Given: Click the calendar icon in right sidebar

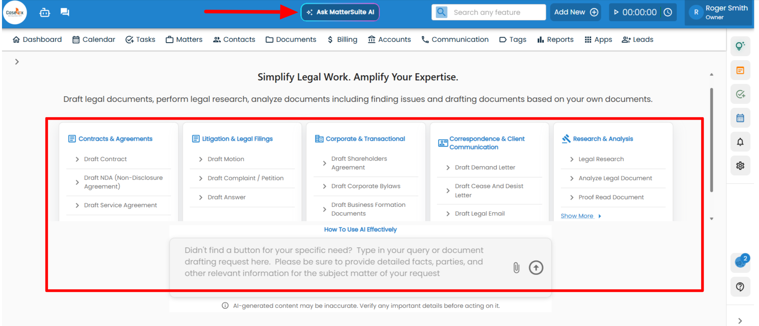Looking at the screenshot, I should point(740,118).
